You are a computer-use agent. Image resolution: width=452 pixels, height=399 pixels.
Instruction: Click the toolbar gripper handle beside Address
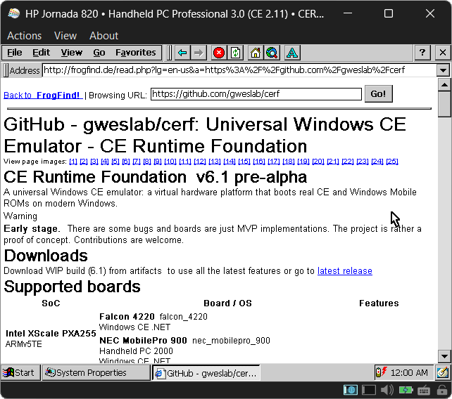(x=6, y=70)
